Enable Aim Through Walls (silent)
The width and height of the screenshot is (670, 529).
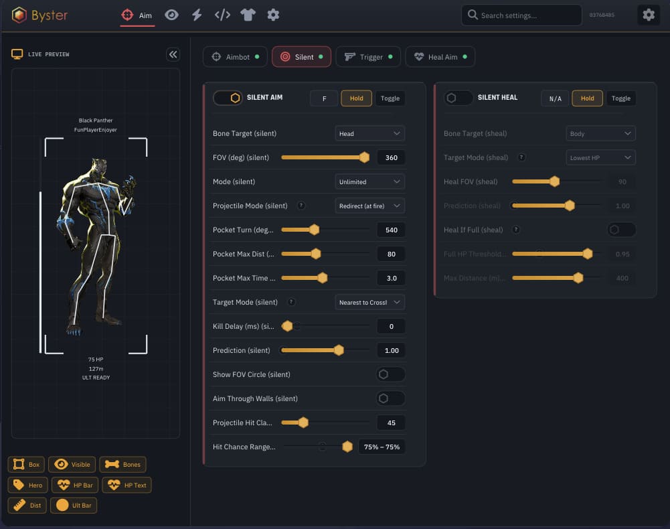(390, 398)
